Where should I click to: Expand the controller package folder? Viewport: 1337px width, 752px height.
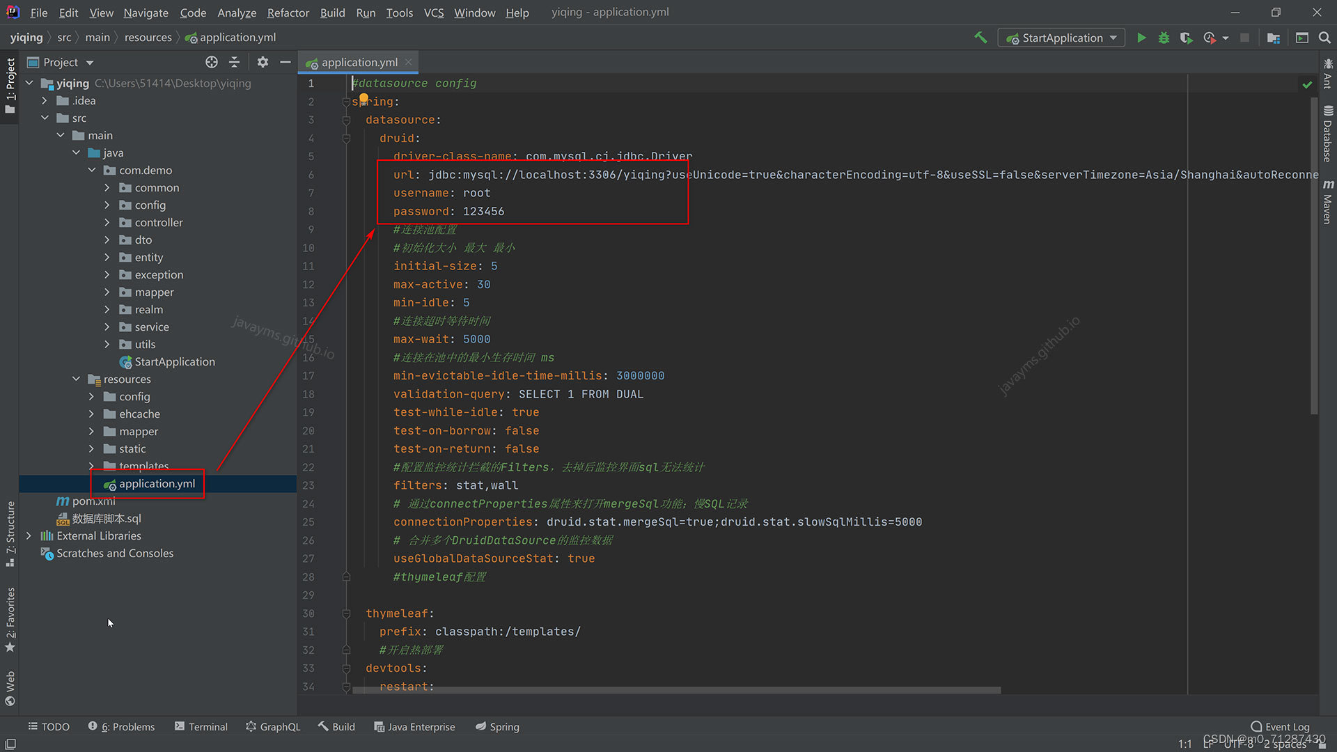(107, 223)
